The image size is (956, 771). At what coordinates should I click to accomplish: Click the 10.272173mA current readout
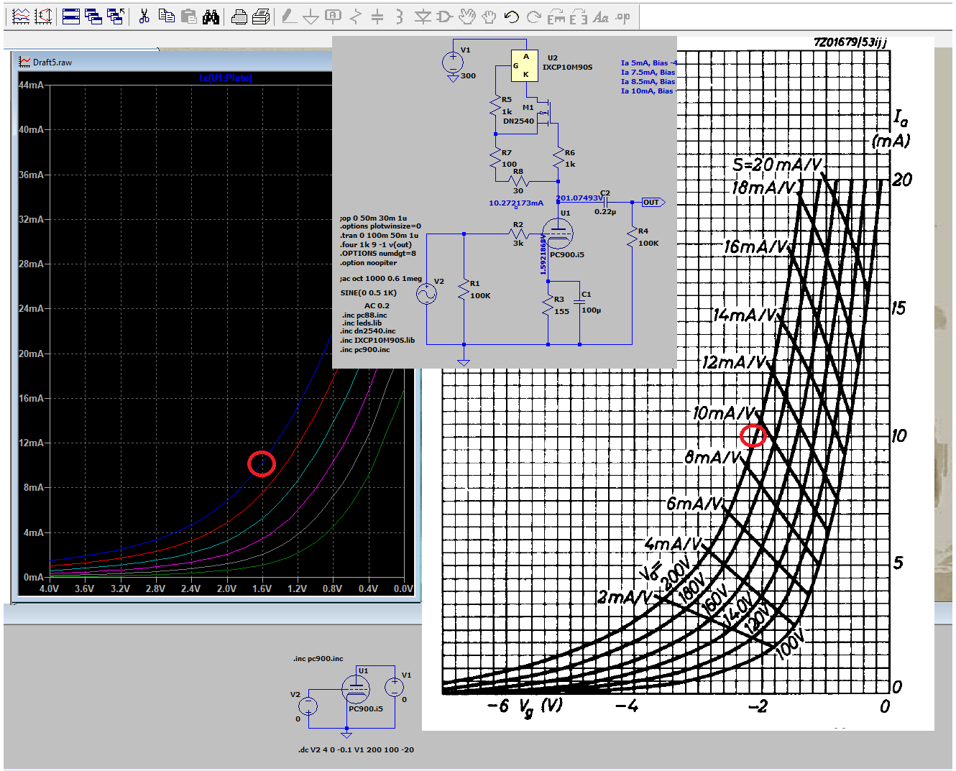click(x=516, y=203)
